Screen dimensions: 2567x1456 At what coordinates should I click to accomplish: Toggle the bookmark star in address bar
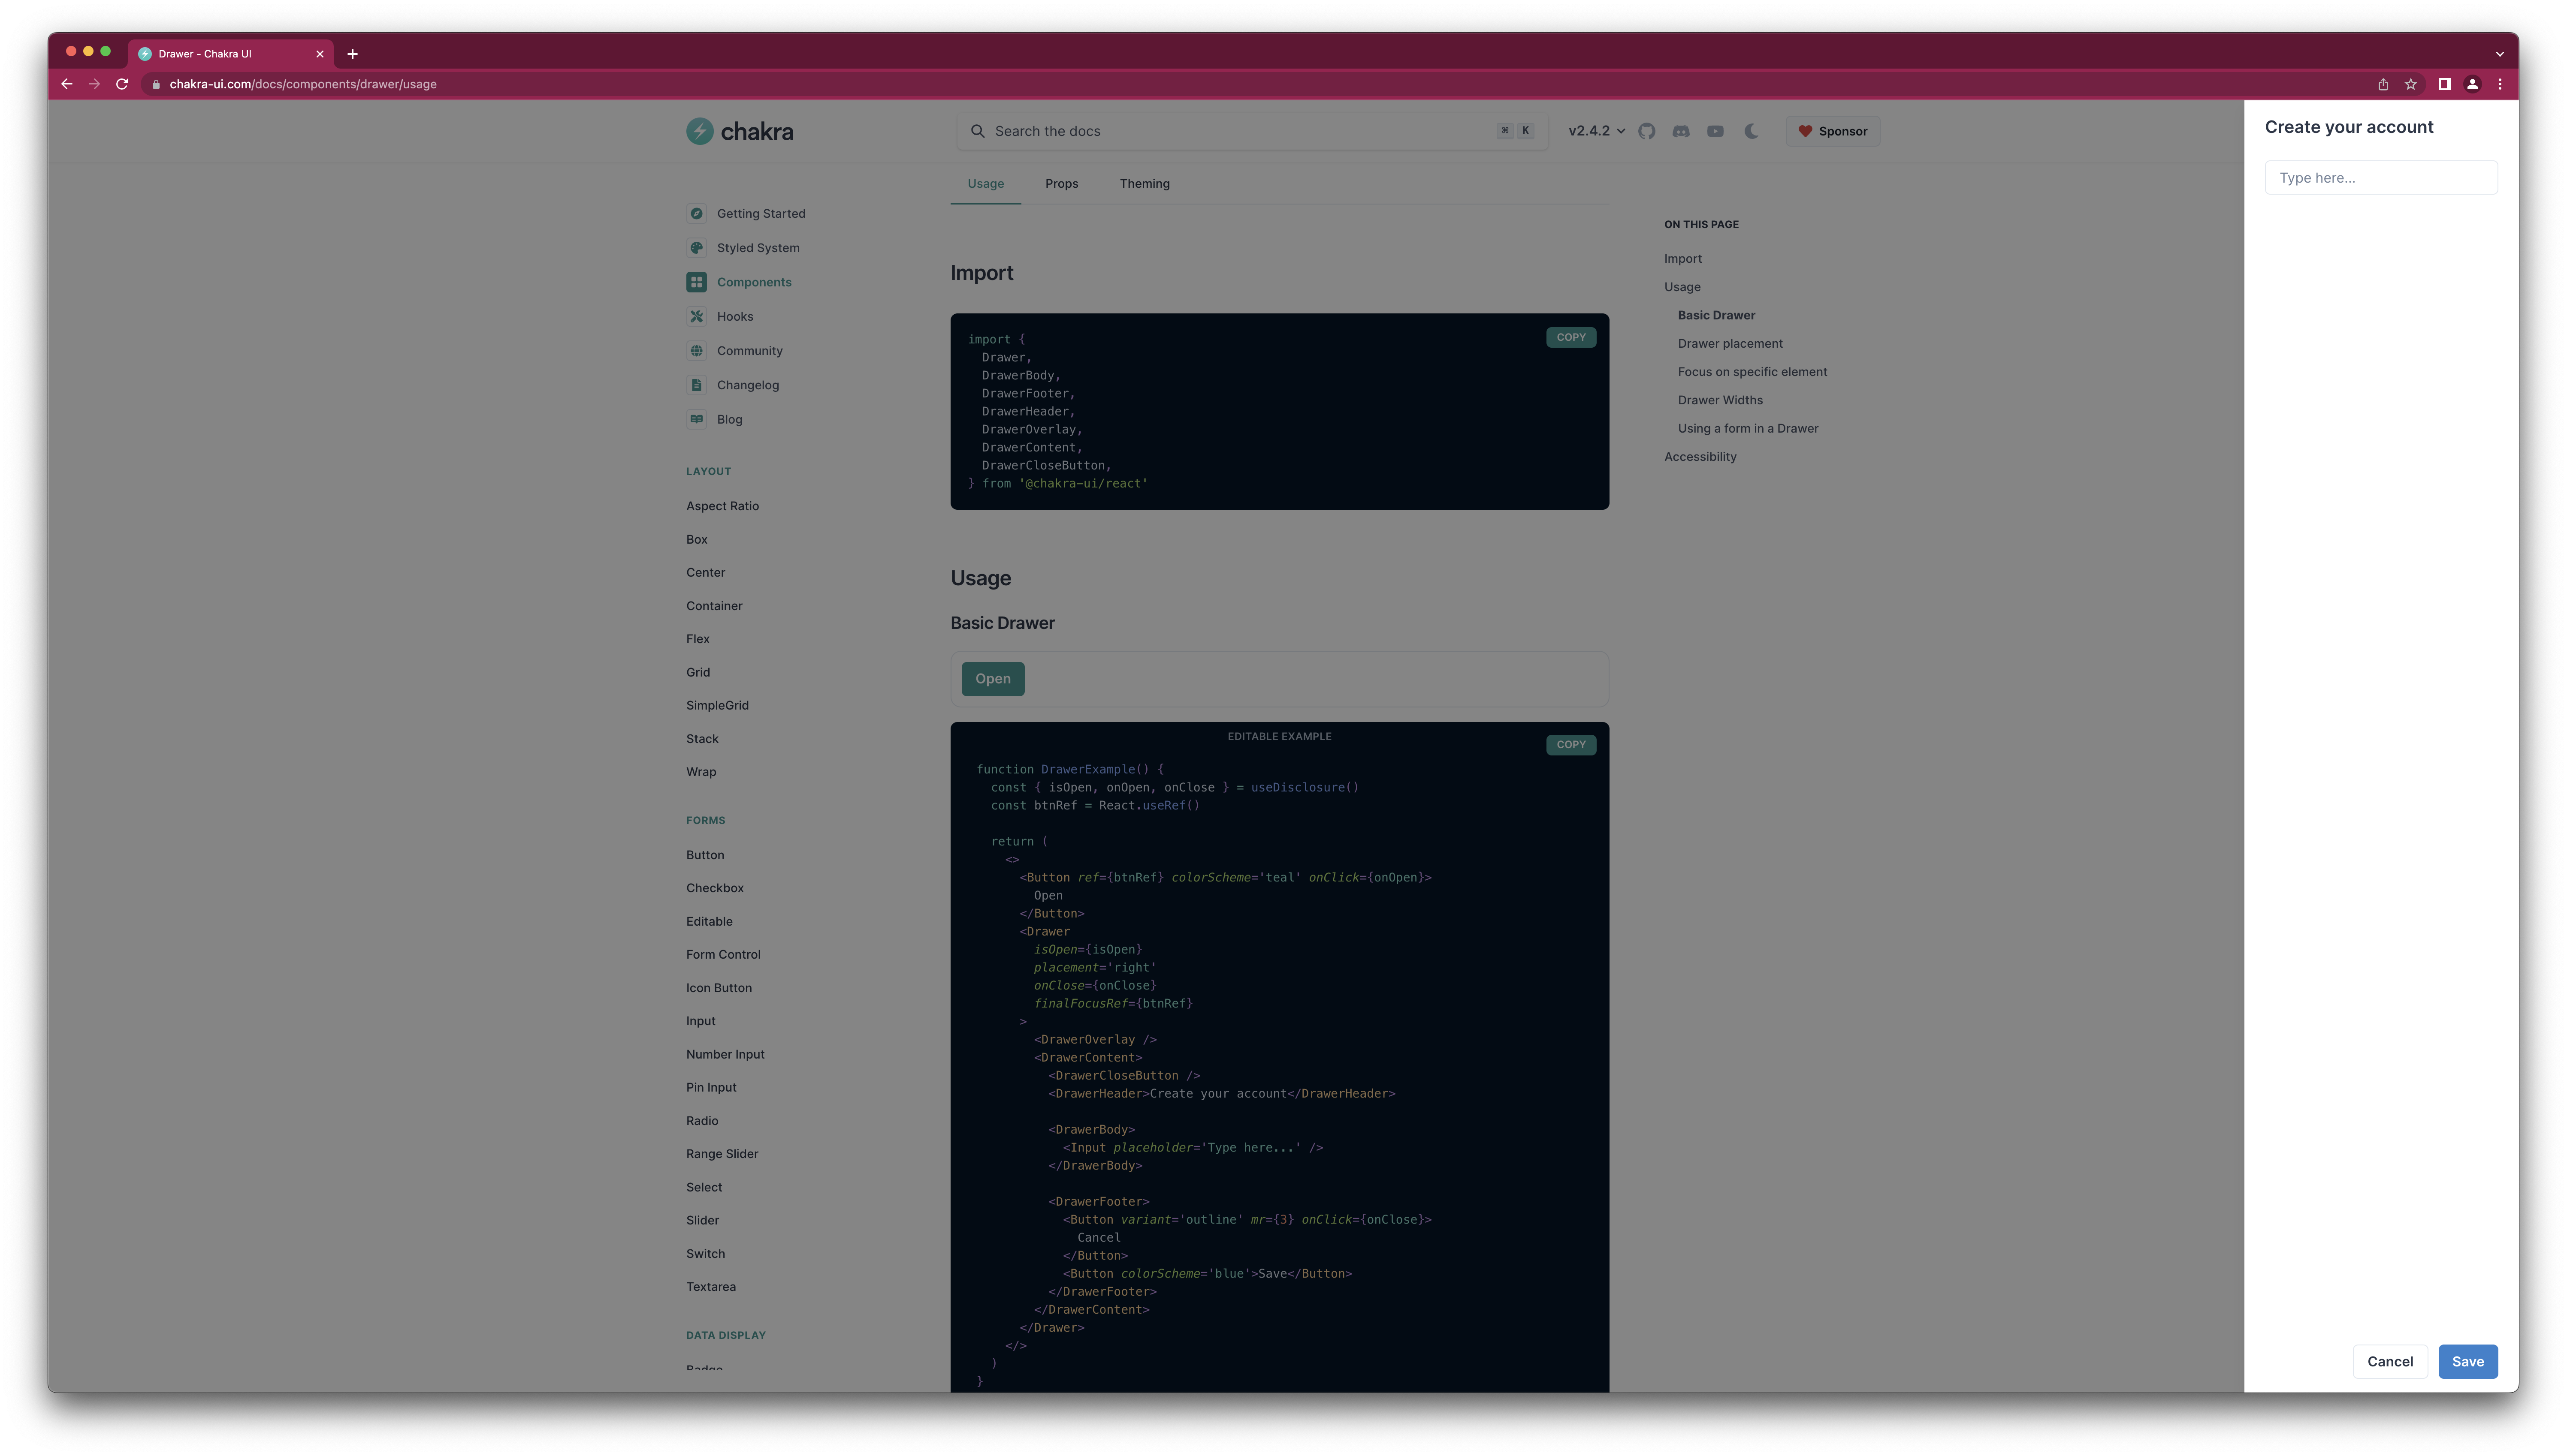point(2411,84)
